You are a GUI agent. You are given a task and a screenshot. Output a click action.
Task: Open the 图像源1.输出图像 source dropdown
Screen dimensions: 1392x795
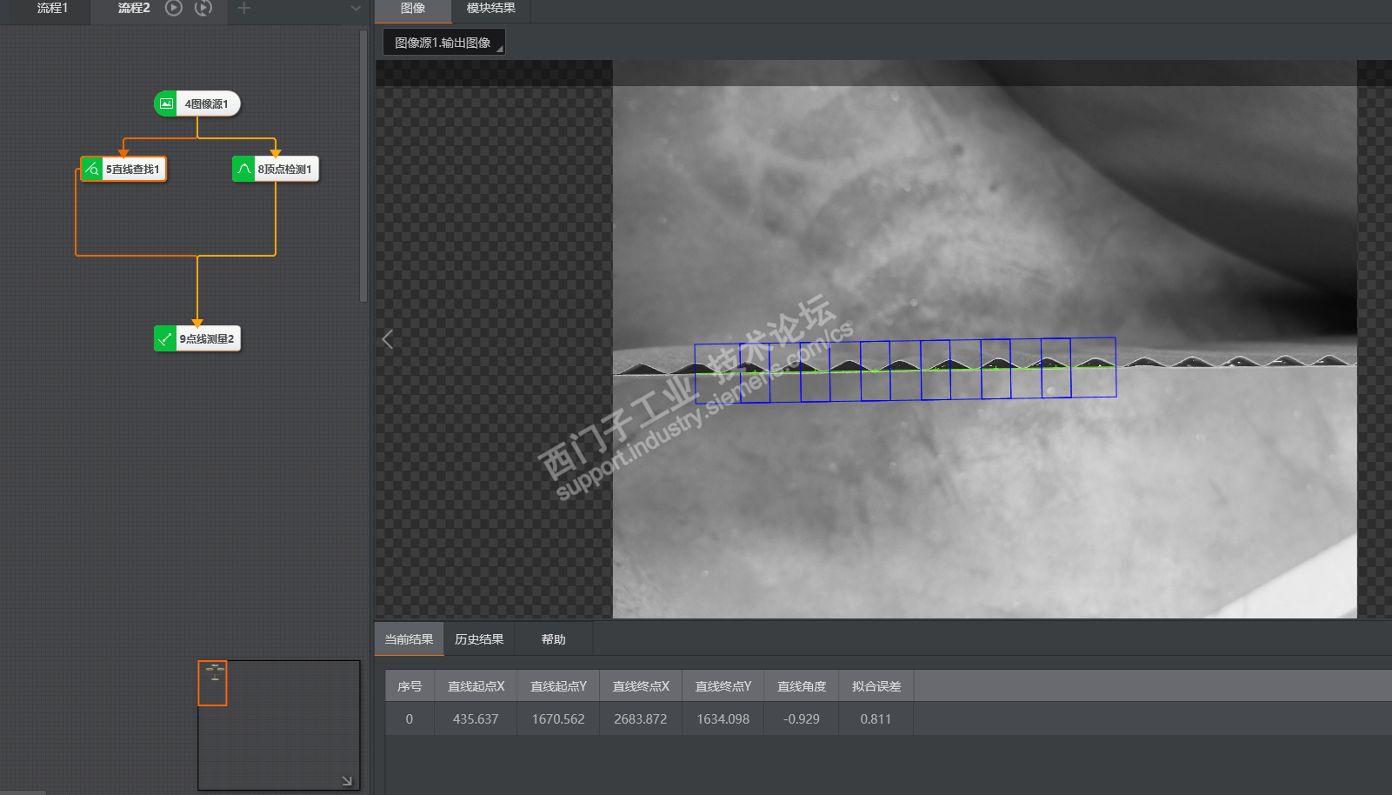tap(443, 43)
